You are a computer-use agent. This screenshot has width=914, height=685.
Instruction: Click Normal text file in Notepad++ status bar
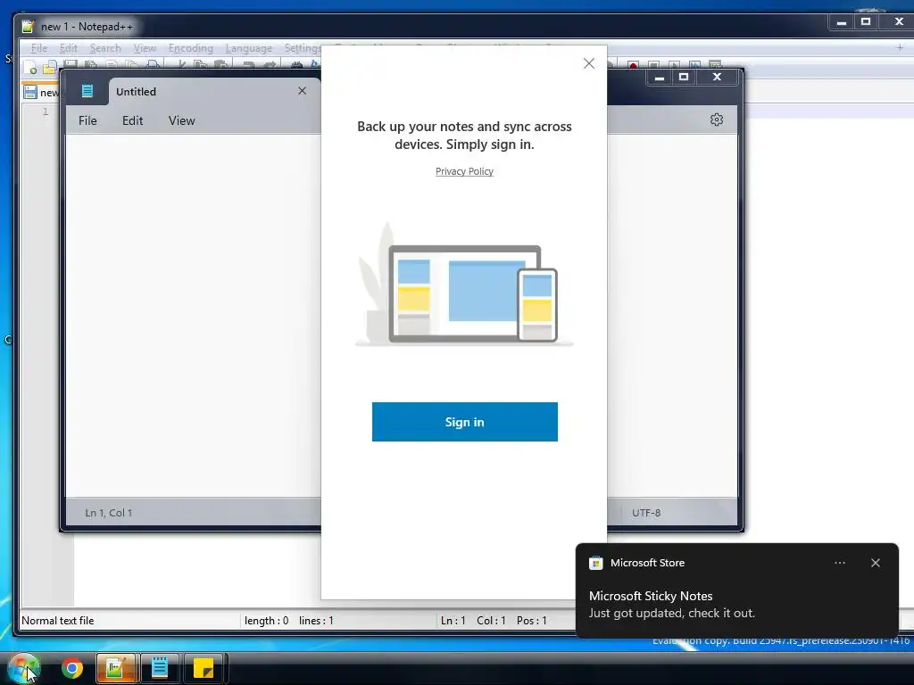pos(58,621)
